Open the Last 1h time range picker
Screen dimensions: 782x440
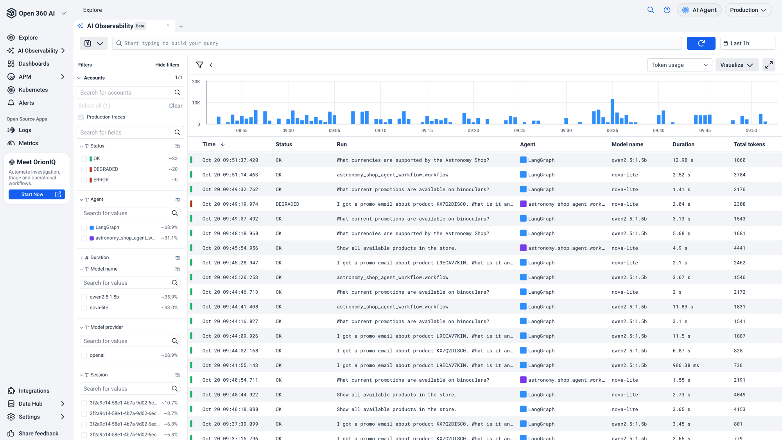point(748,43)
